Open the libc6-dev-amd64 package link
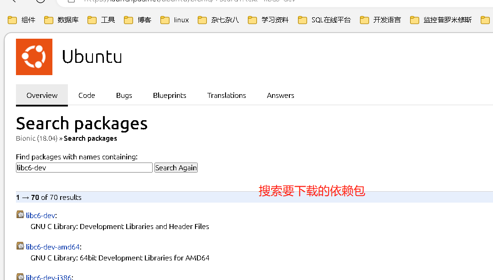The height and width of the screenshot is (280, 493). 53,247
